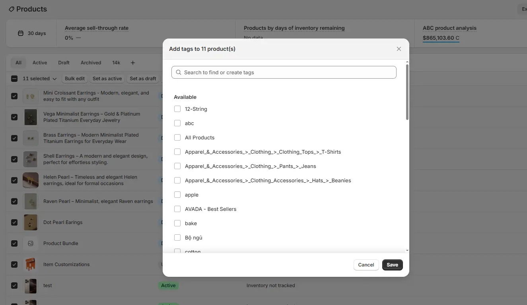This screenshot has height=305, width=527.
Task: Open the 11 selected dropdown chevron
Action: click(x=54, y=78)
